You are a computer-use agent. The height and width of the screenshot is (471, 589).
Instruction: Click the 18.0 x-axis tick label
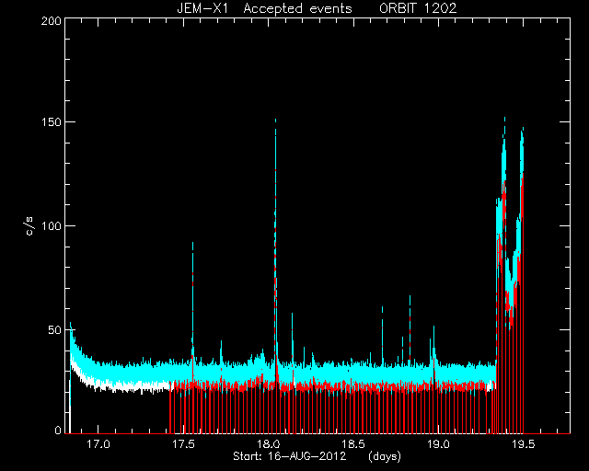[268, 444]
